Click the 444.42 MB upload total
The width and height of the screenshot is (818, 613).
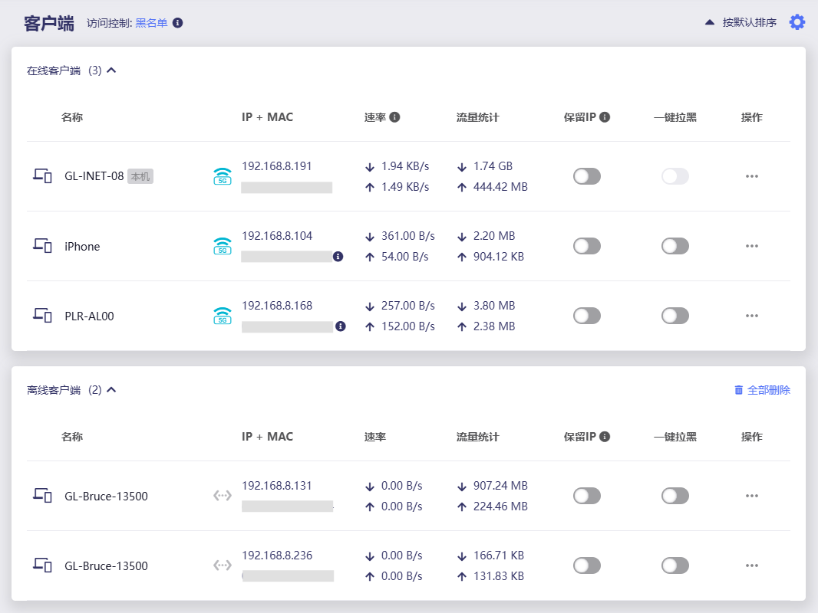click(x=500, y=186)
